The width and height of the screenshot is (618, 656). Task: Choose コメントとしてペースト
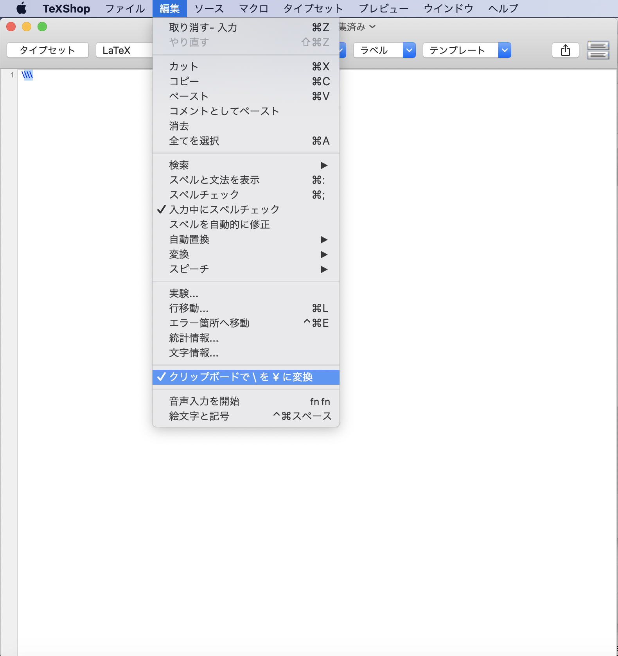246,111
